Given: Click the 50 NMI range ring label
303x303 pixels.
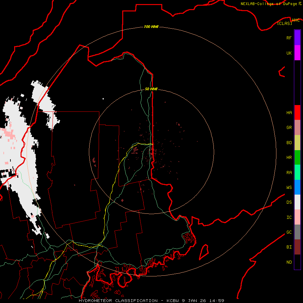Looking at the screenshot, I should click(x=151, y=89).
